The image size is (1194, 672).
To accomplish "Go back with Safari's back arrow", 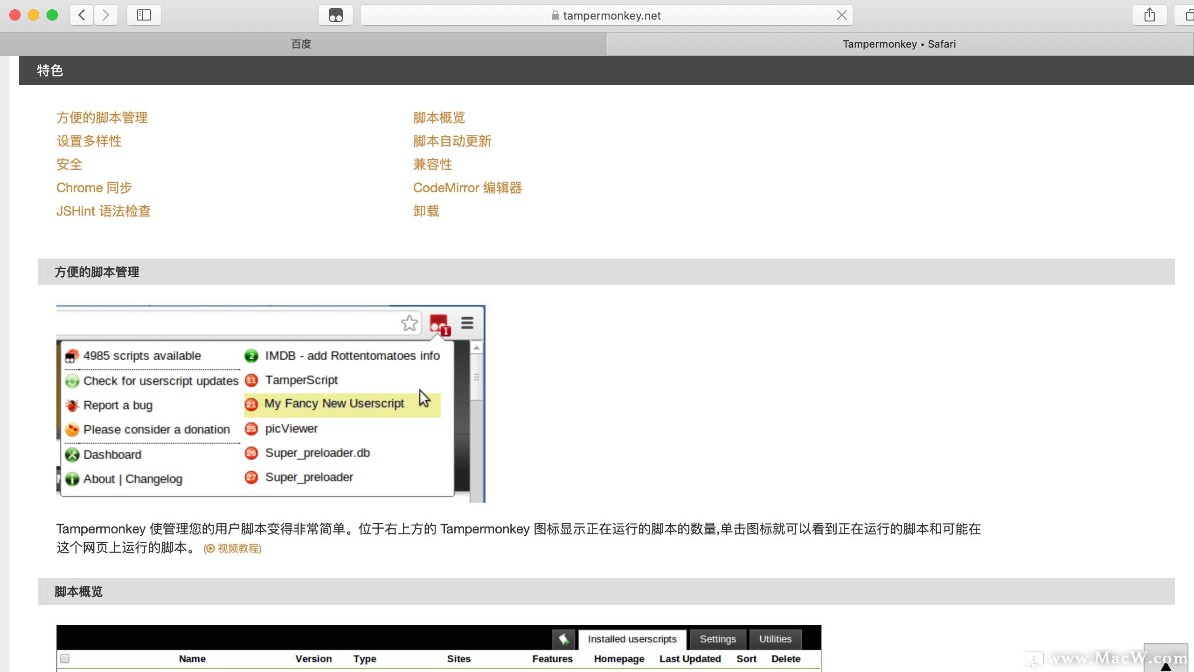I will pyautogui.click(x=82, y=15).
